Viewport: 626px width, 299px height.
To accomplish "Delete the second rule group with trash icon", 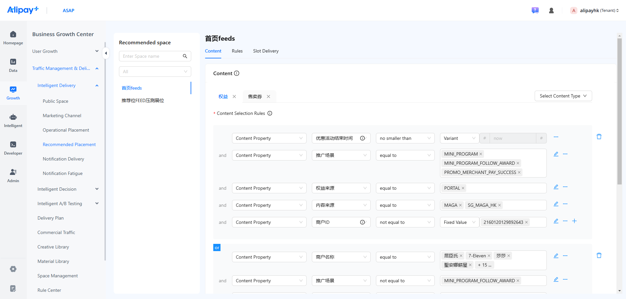I will pos(599,255).
